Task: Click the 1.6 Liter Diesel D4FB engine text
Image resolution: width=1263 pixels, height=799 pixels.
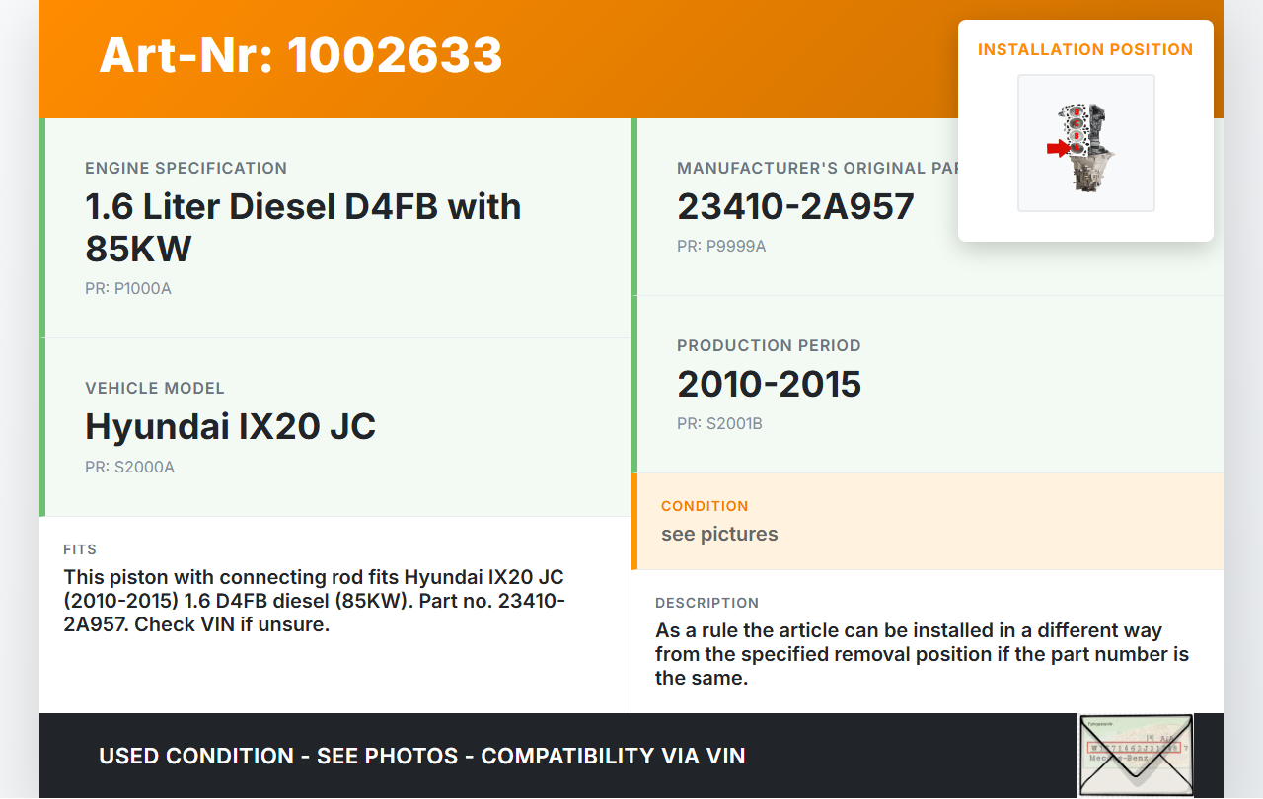Action: [303, 227]
